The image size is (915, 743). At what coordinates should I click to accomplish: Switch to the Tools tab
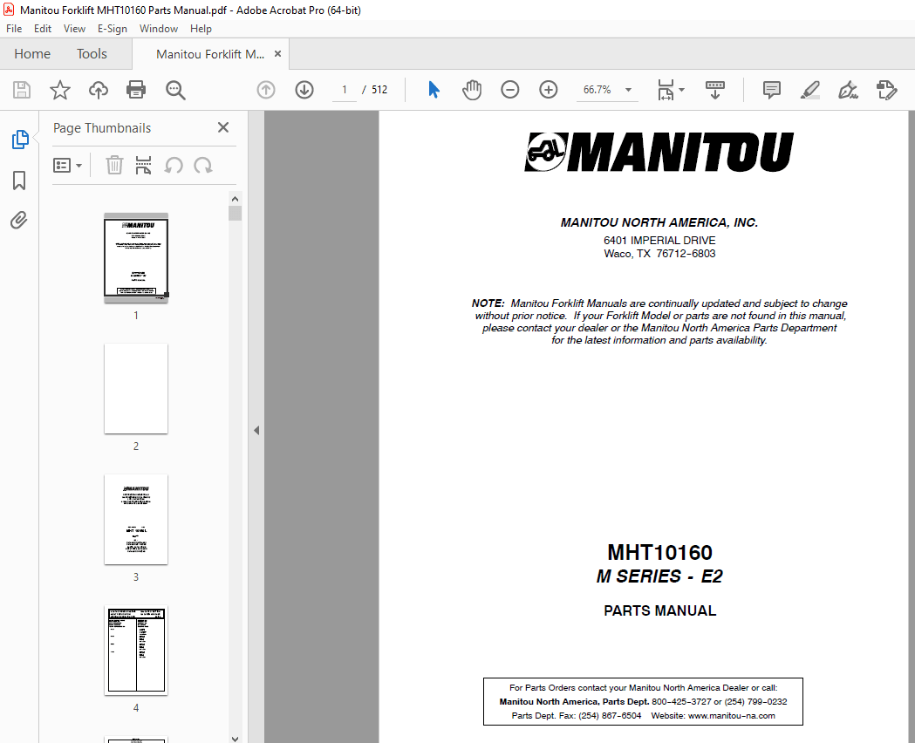click(x=92, y=53)
